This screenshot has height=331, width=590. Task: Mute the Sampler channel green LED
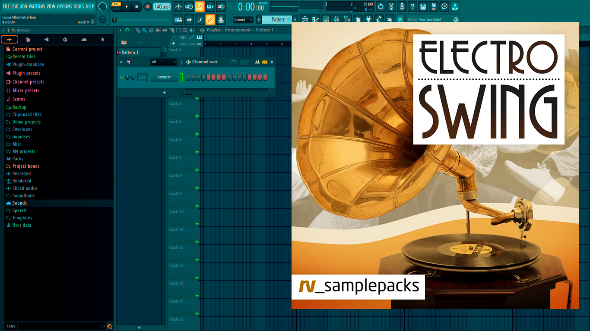click(122, 77)
